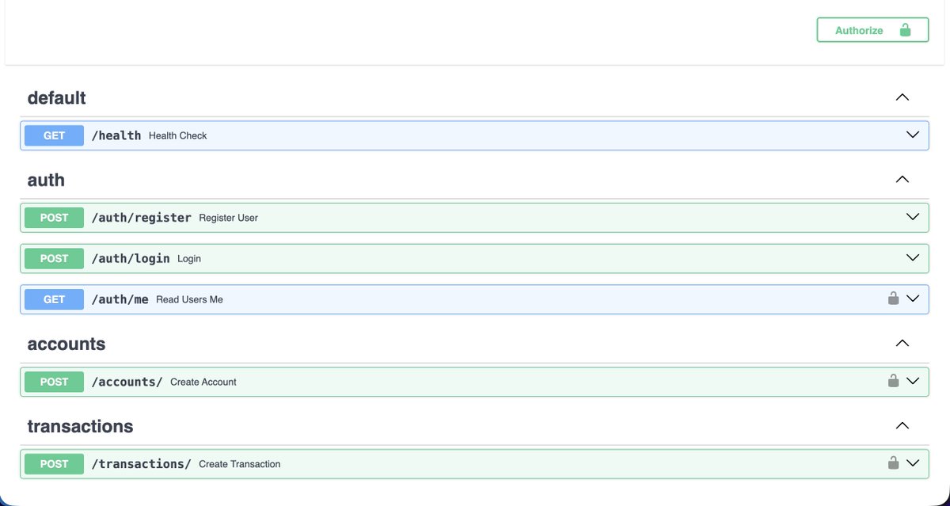The image size is (950, 506).
Task: Expand the /auth/me endpoint chevron
Action: (913, 299)
